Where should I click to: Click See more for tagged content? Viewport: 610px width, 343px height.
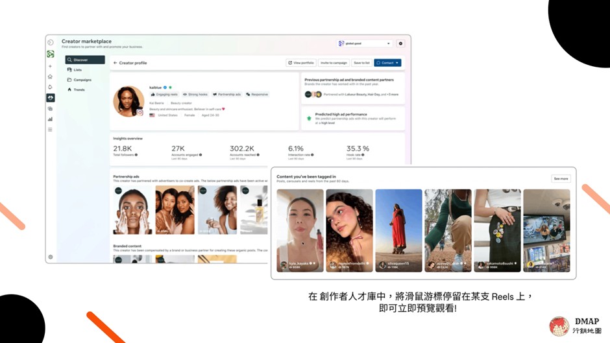click(x=560, y=178)
